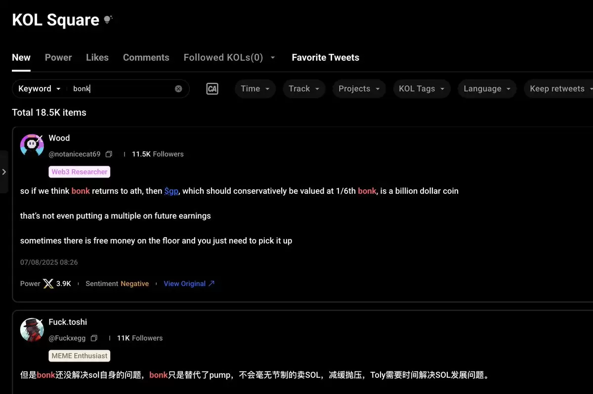Open View Original link on Wood's tweet
This screenshot has width=593, height=394.
tap(189, 284)
